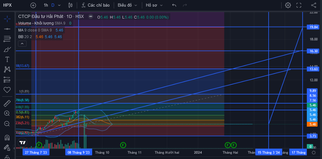Toggle lock all drawing tools
The width and height of the screenshot is (322, 159).
(x=7, y=147)
